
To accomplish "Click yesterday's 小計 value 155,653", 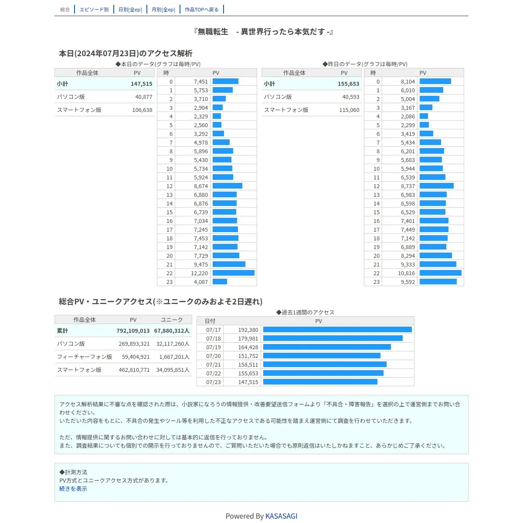I will (x=349, y=84).
